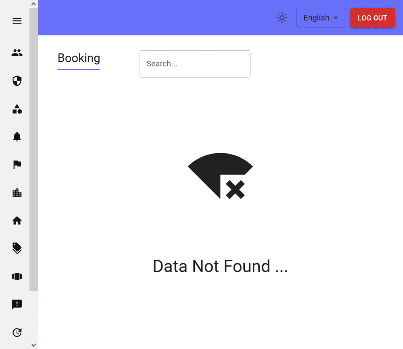Viewport: 403px width, 349px height.
Task: Open the bell notifications icon
Action: pyautogui.click(x=17, y=137)
